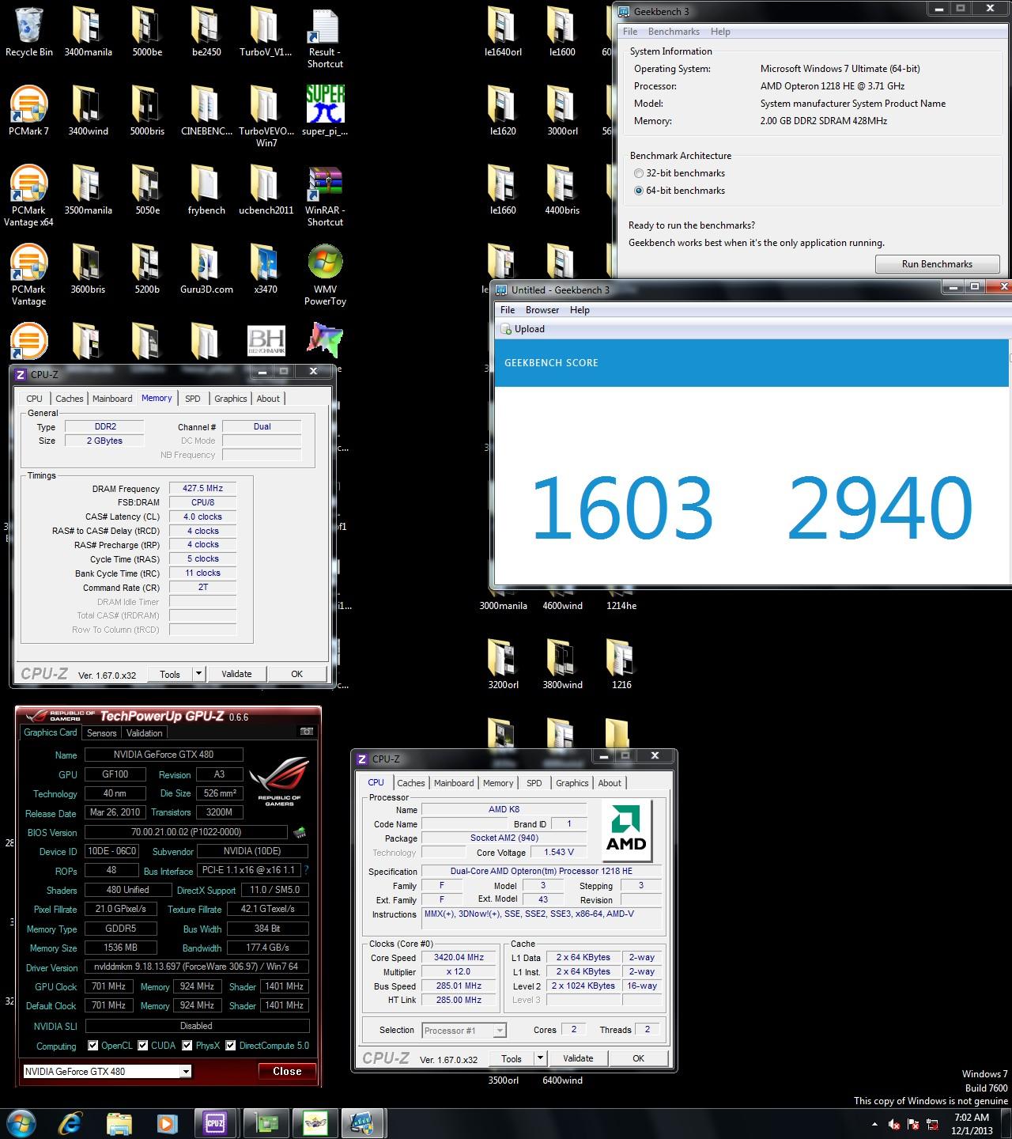Select the CINEBENCH folder on desktop
This screenshot has width=1012, height=1139.
[206, 111]
